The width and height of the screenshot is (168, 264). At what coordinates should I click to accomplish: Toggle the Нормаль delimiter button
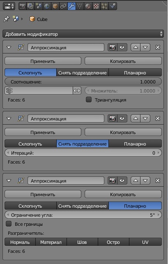[x=20, y=242]
